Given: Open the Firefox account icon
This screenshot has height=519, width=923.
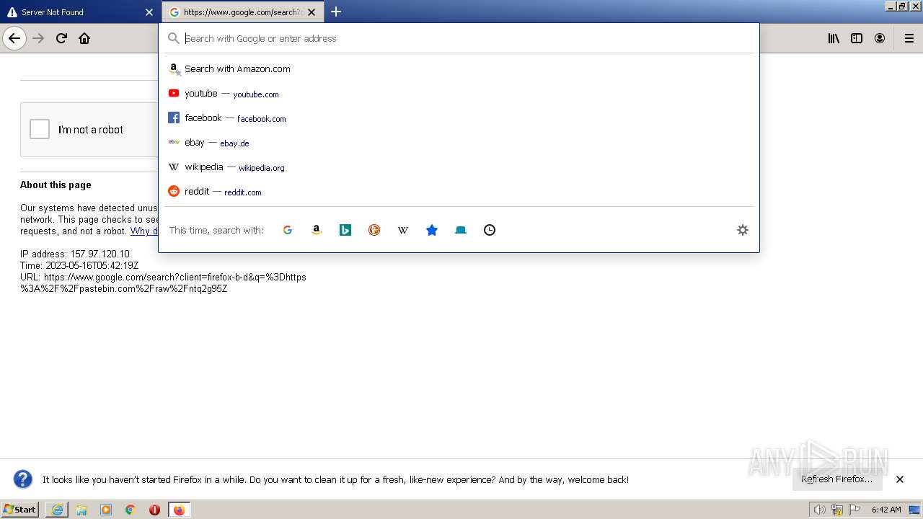Looking at the screenshot, I should click(x=880, y=38).
